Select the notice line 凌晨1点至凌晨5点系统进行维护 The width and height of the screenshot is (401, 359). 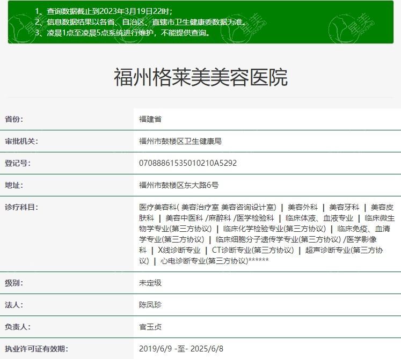point(122,33)
